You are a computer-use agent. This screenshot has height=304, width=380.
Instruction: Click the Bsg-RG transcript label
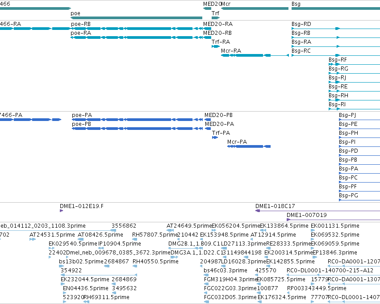coord(338,69)
